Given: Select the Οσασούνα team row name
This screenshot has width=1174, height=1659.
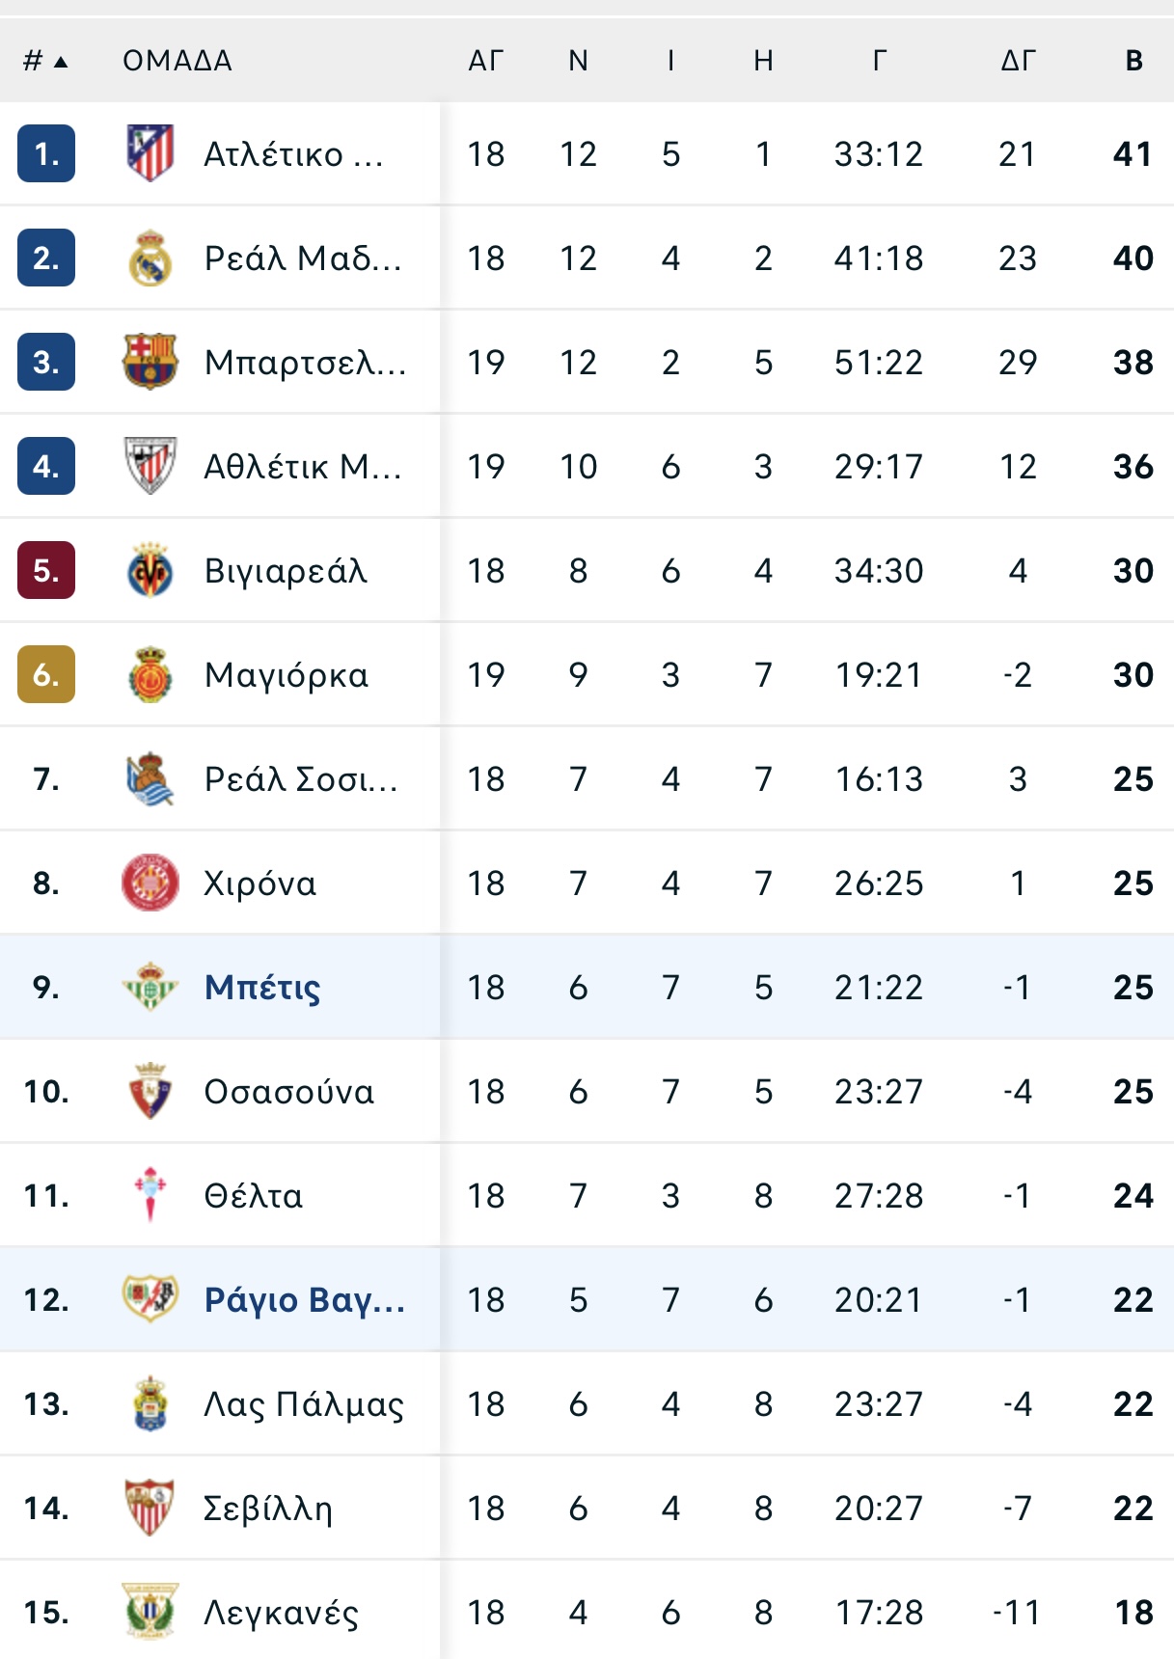Looking at the screenshot, I should (x=289, y=1091).
